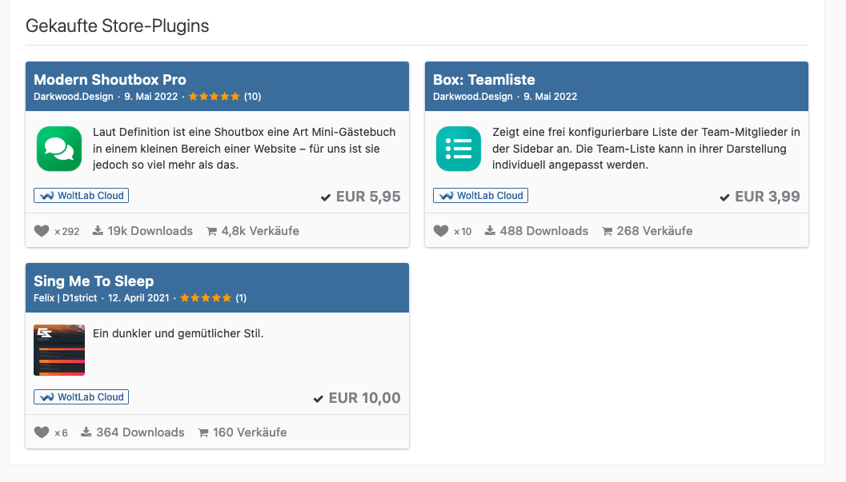Click the WoltLab Cloud badge on Box: Teamliste
Screen dimensions: 846x482
pos(480,195)
